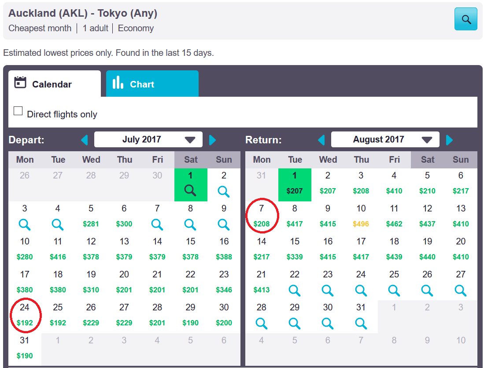Viewport: 484px width, 368px height.
Task: Click magnifier under August 31 return
Action: (361, 323)
